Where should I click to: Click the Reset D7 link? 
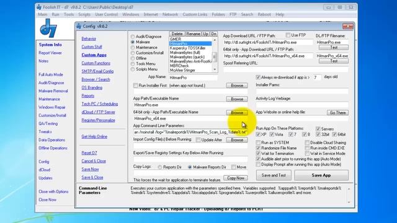click(89, 153)
